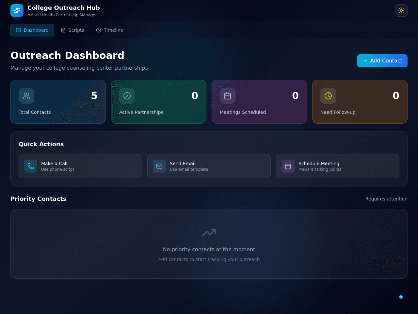Select the Send Email quick action
Image resolution: width=418 pixels, height=314 pixels.
[209, 166]
